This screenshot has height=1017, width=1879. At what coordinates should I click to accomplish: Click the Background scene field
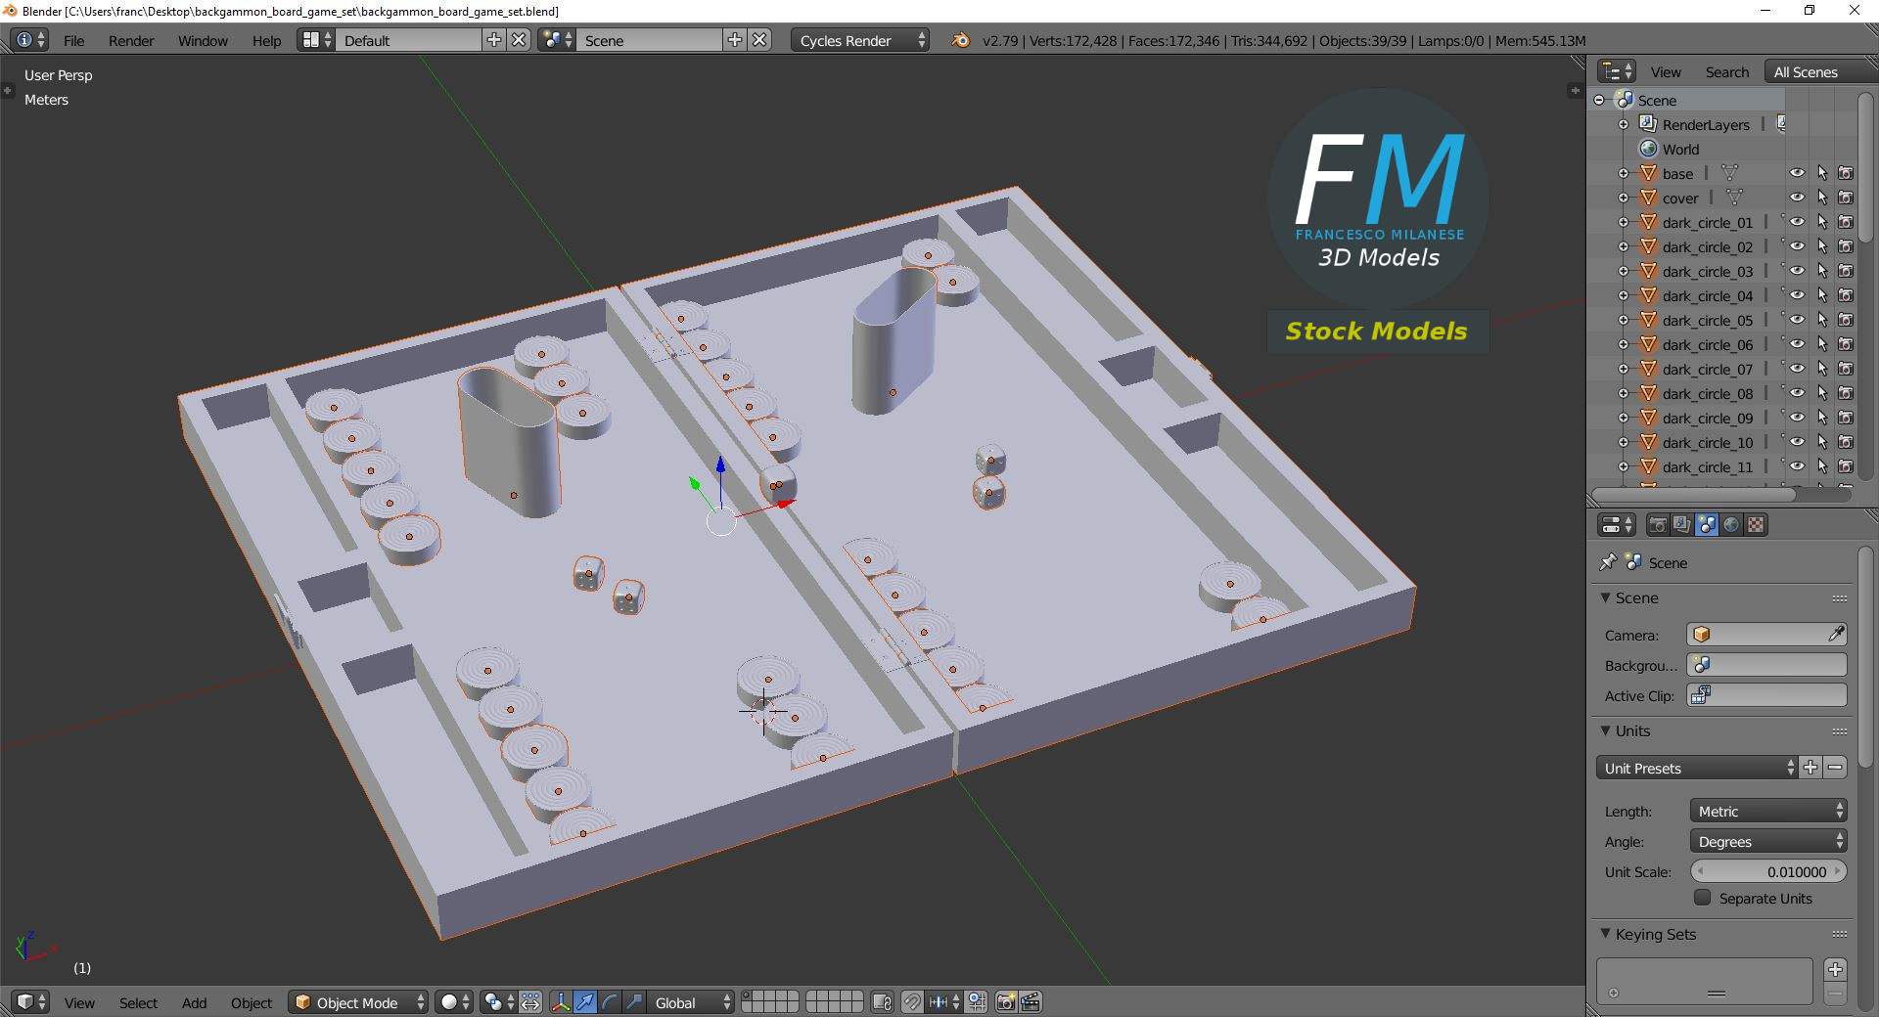[1766, 665]
